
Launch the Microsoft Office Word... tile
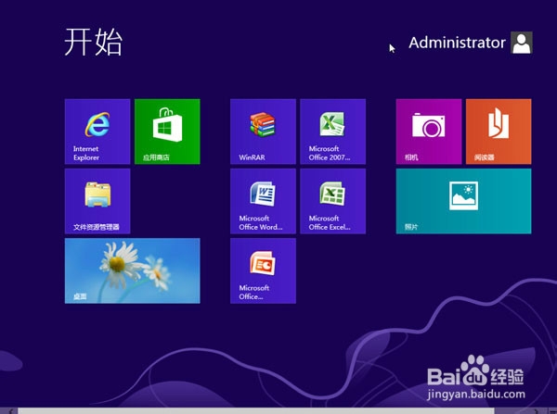[x=263, y=201]
